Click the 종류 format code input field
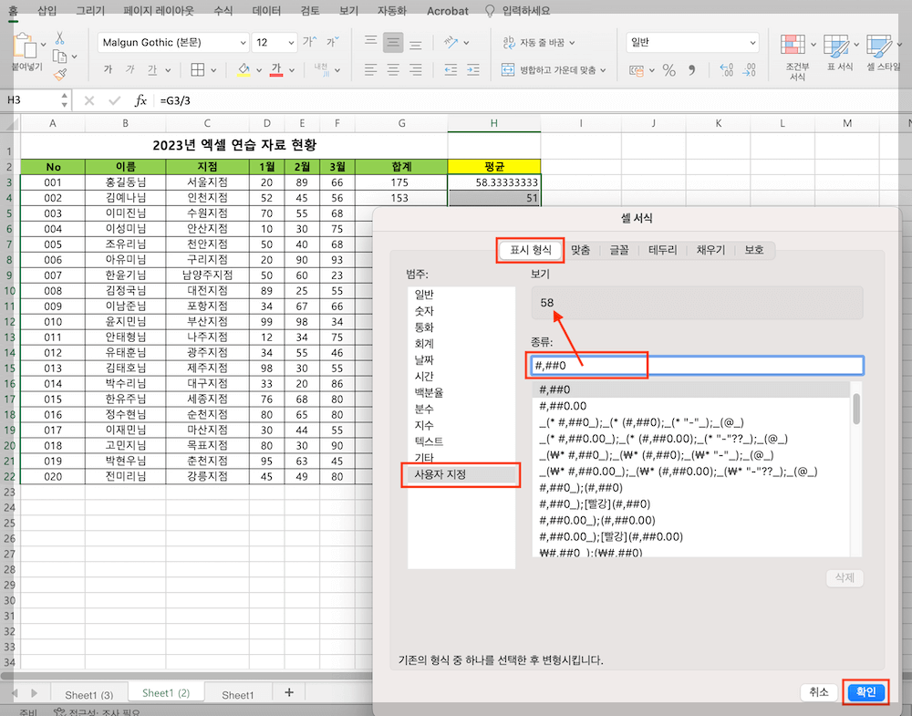 [x=697, y=365]
